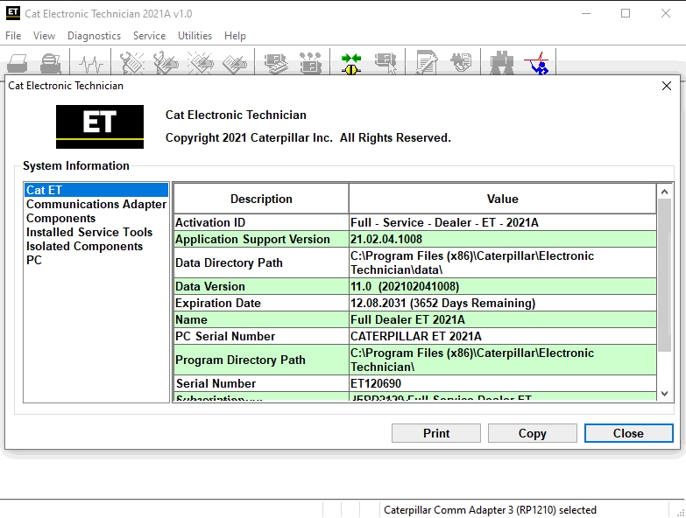Open the Status Tool waveform icon
The width and height of the screenshot is (686, 518).
(91, 63)
